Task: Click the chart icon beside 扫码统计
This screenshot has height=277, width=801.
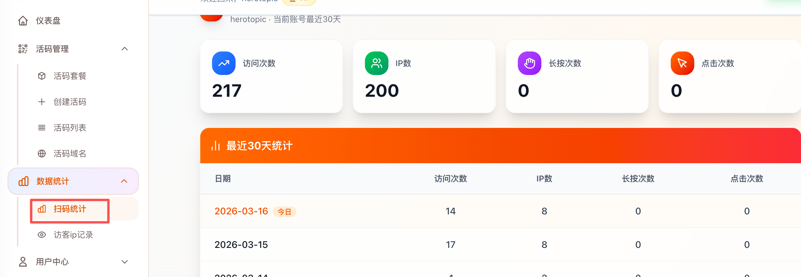Action: [42, 209]
